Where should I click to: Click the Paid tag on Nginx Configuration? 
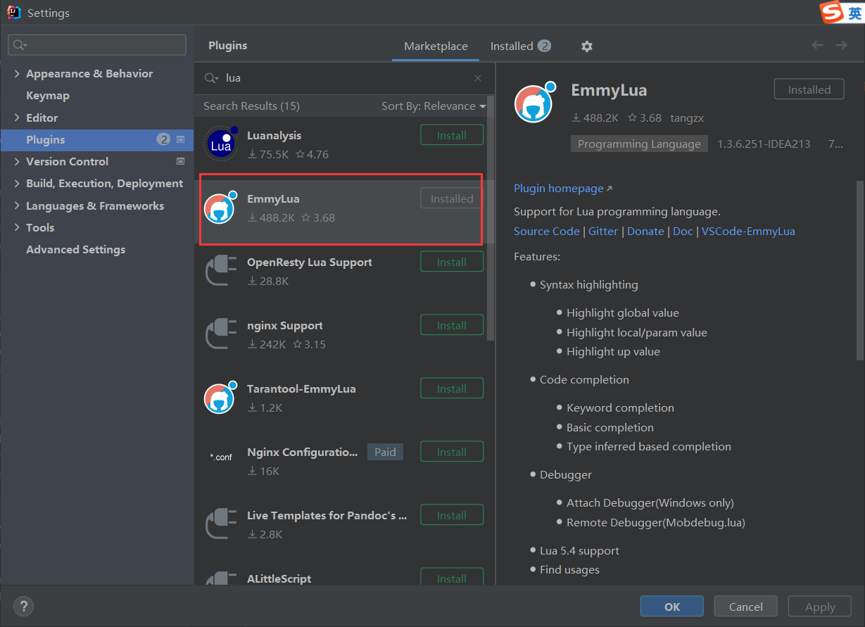point(385,452)
